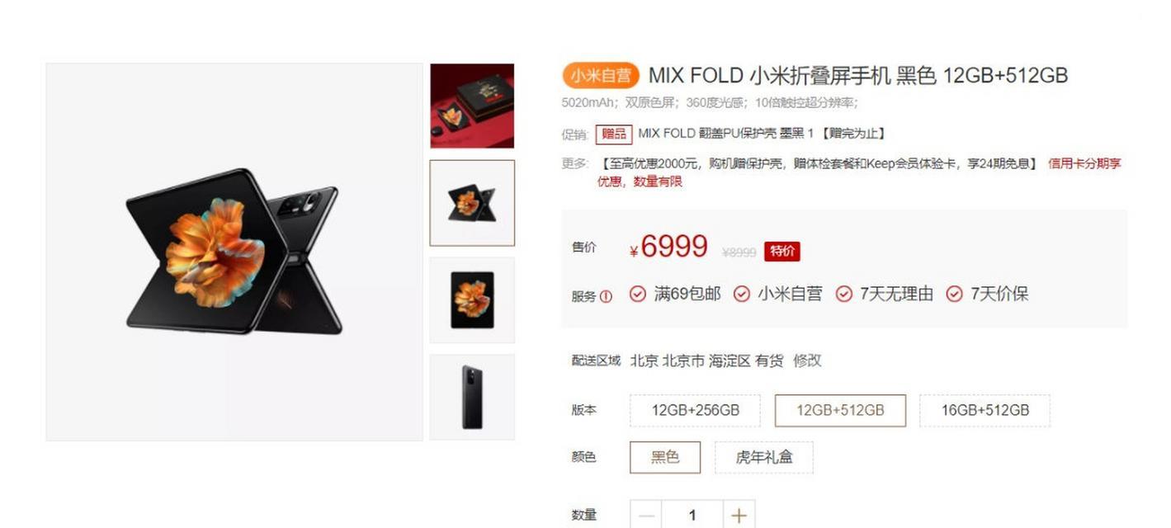Click the 赠品 gift label

click(x=614, y=134)
